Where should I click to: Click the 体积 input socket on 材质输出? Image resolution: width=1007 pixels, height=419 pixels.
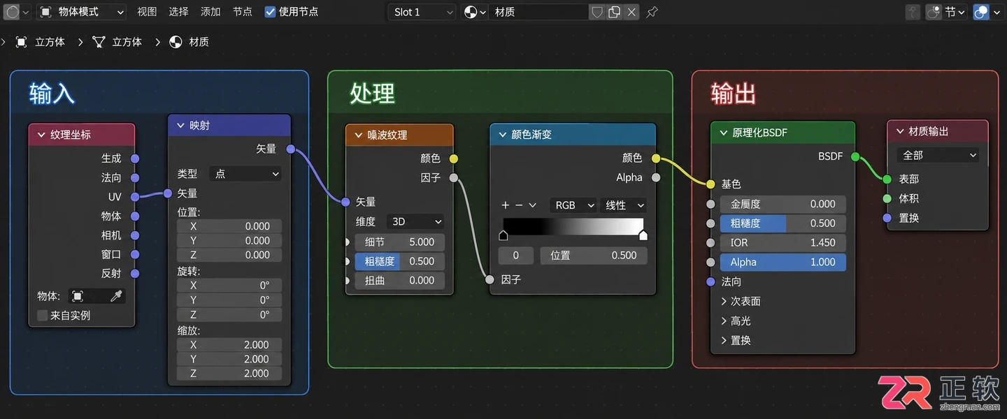pos(887,198)
